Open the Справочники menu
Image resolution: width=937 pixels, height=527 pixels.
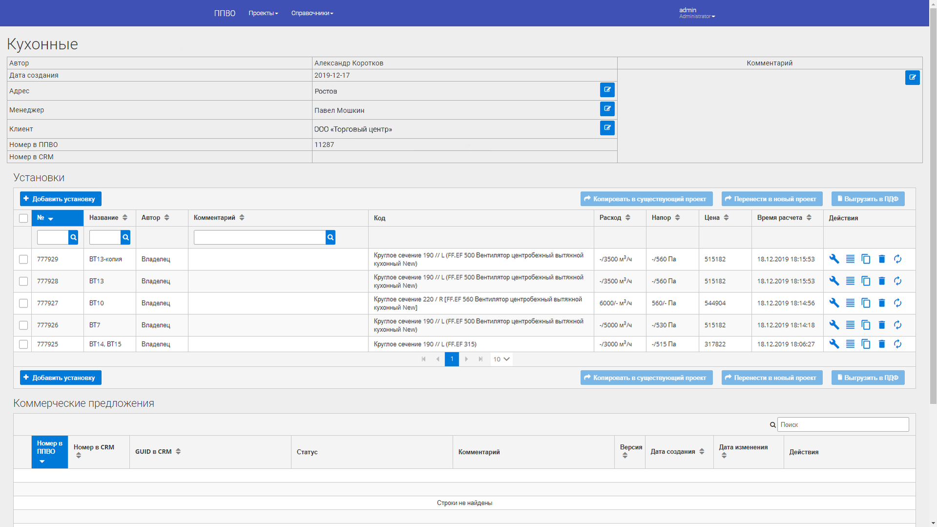[312, 13]
